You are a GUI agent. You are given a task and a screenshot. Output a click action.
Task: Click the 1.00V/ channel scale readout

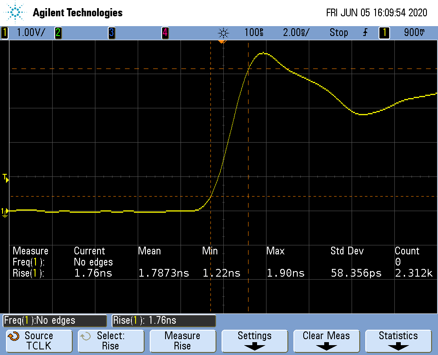(30, 33)
